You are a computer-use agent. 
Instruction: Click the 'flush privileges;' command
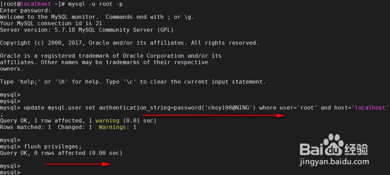pos(53,147)
